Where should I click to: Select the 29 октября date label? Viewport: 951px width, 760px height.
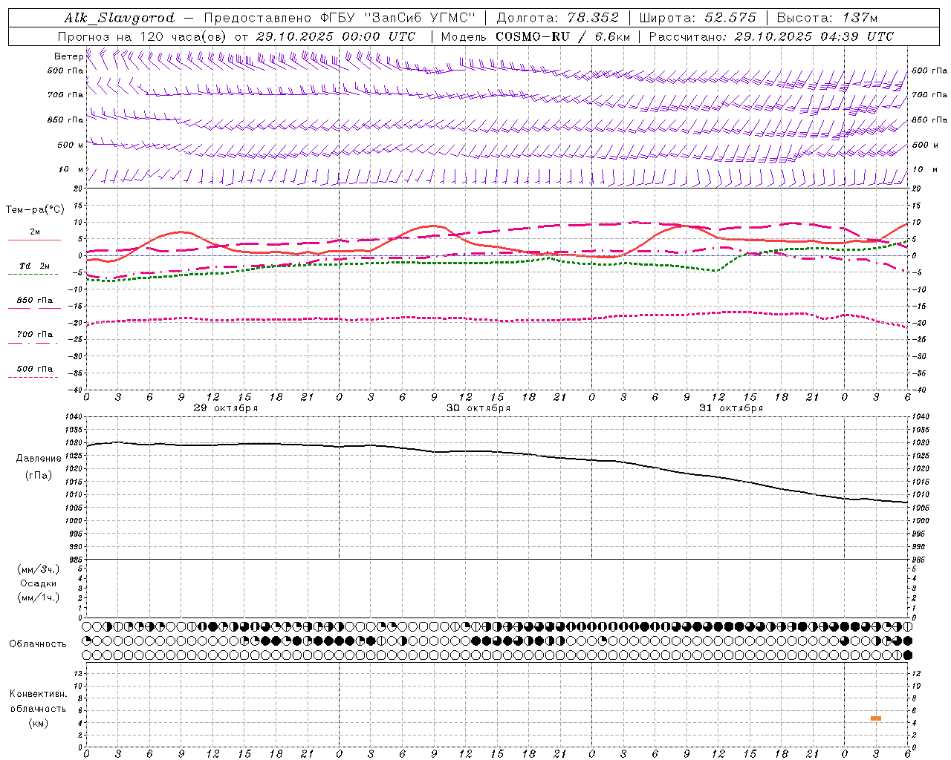click(x=226, y=407)
